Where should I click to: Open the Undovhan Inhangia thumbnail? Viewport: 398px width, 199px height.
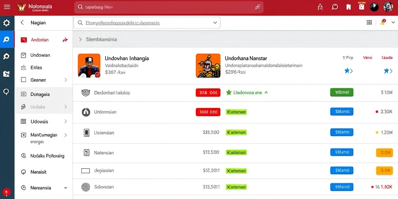pyautogui.click(x=89, y=65)
